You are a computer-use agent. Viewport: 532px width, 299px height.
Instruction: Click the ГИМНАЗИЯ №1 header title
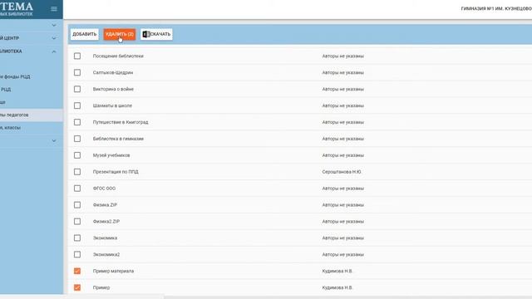click(496, 9)
